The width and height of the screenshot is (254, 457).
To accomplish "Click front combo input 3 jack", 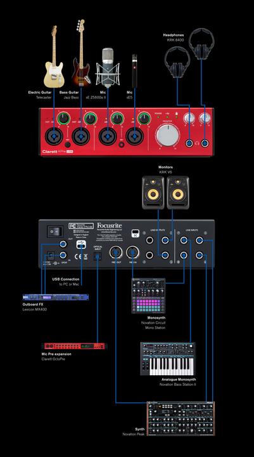I will (108, 136).
